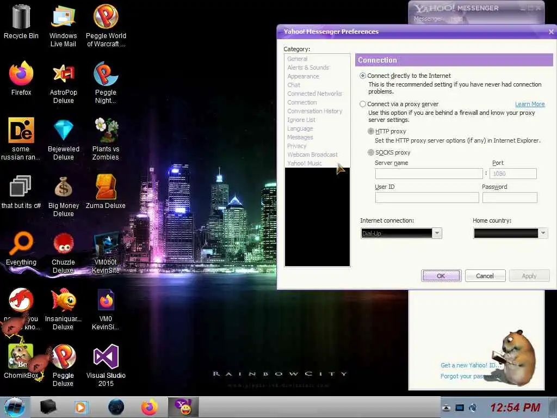Close the Yahoo Messenger Preferences dialog
Screen dimensions: 557x418
tap(551, 32)
